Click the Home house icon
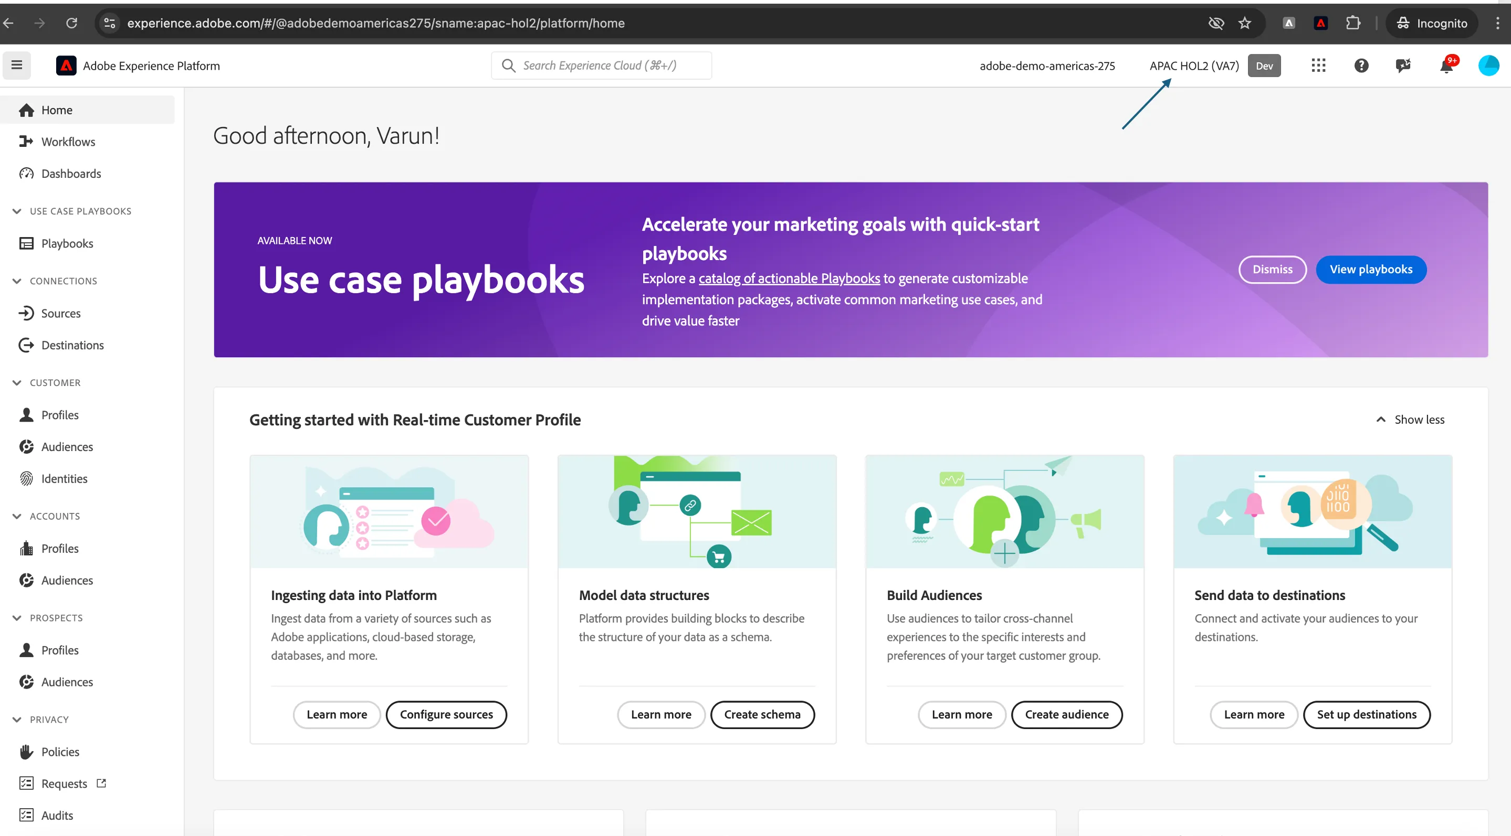Viewport: 1511px width, 836px height. [26, 110]
